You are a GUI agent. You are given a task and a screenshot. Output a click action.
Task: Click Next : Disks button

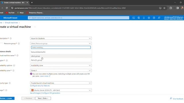click(43, 98)
